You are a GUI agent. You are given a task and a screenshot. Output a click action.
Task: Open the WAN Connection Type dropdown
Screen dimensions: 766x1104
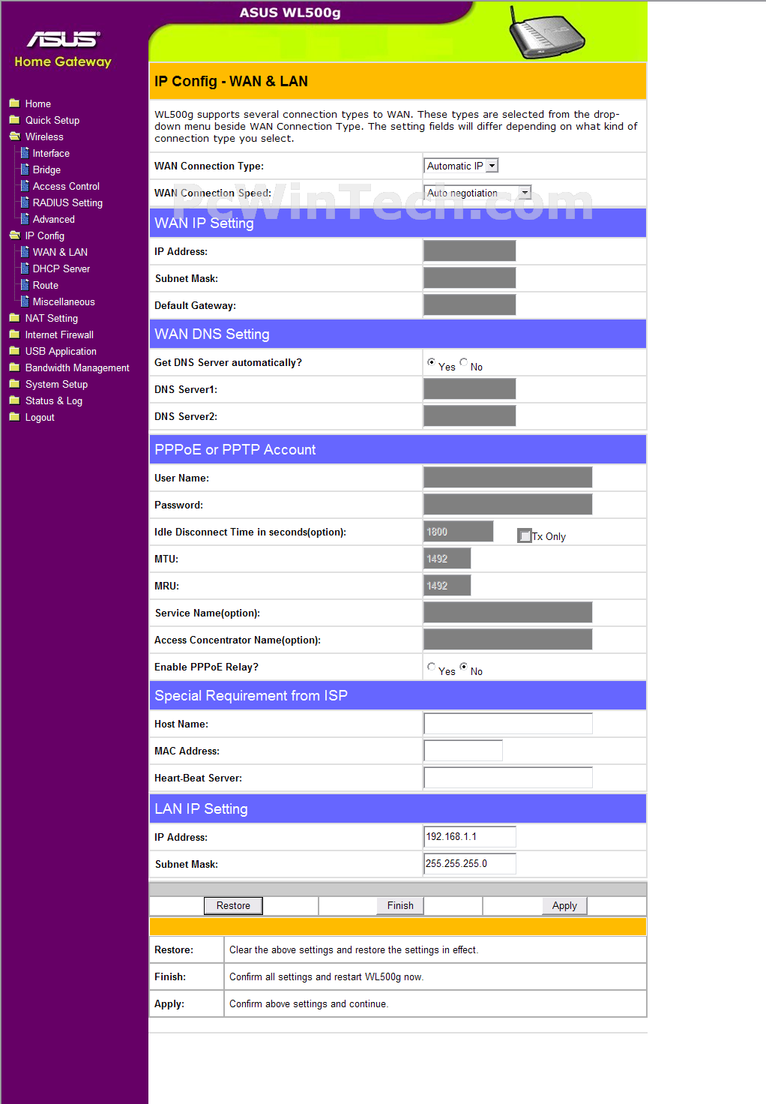[x=462, y=166]
